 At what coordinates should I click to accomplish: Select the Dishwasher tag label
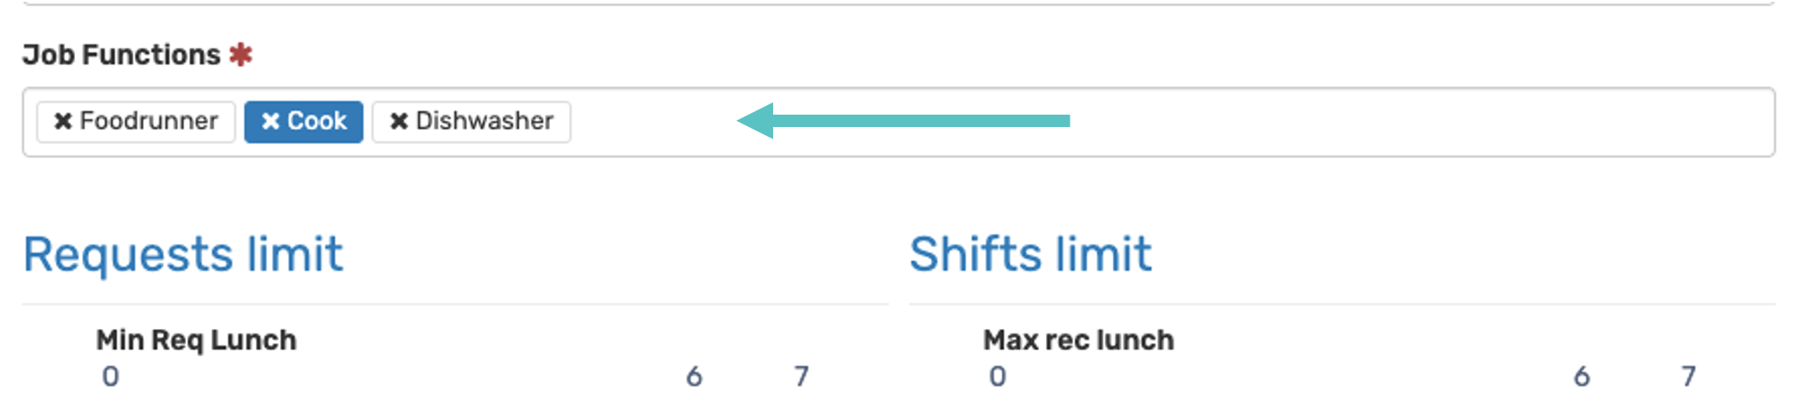(485, 121)
